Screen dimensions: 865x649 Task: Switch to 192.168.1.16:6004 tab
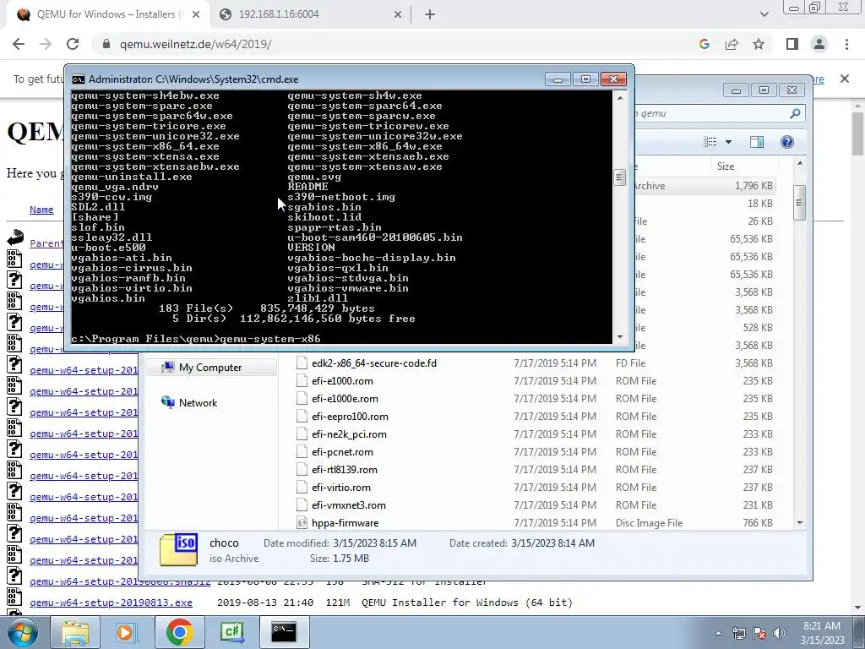tap(311, 14)
